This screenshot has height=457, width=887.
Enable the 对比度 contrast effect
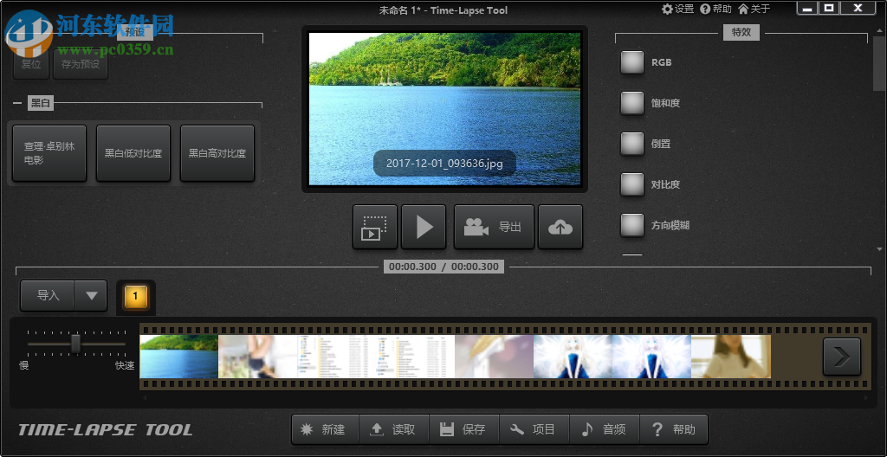(631, 185)
